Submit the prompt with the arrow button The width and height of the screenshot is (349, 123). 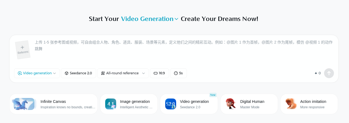click(x=329, y=73)
